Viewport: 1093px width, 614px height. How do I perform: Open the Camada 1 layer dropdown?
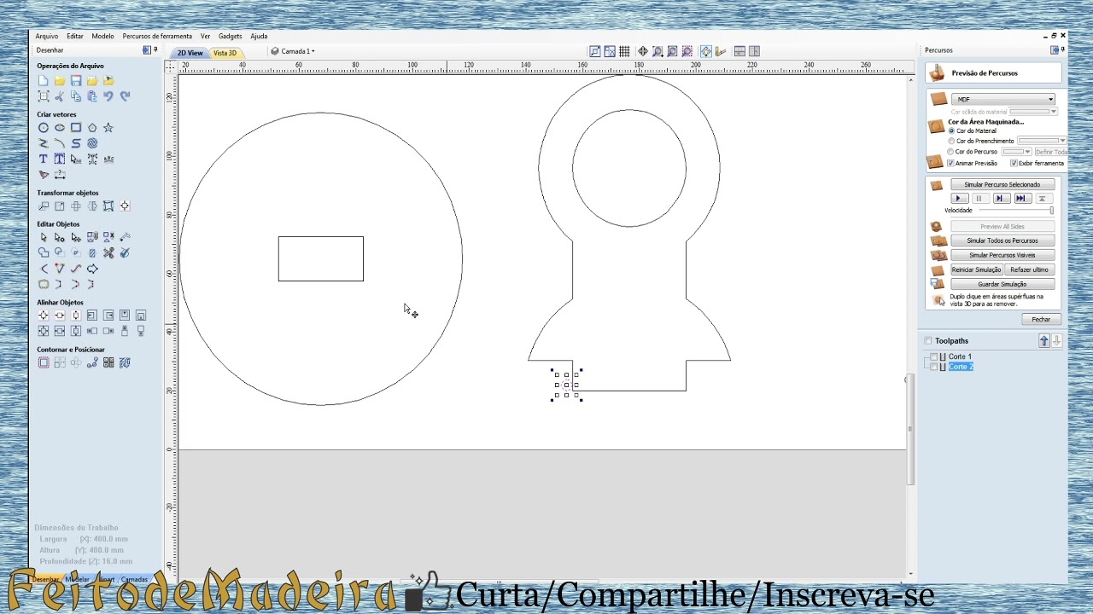pyautogui.click(x=293, y=51)
